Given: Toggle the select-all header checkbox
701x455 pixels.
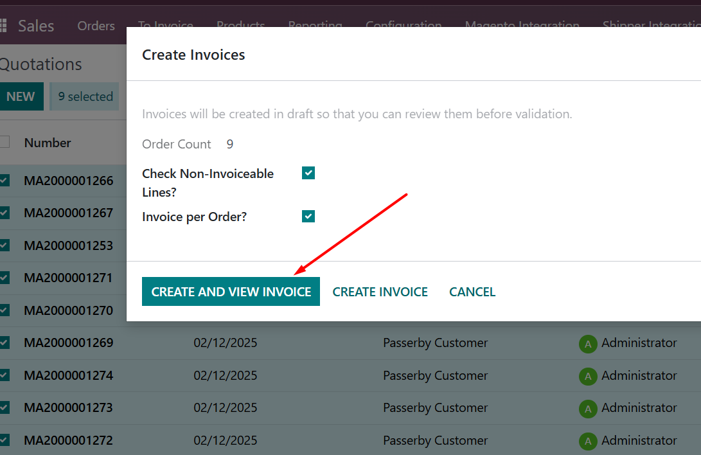Looking at the screenshot, I should [4, 142].
